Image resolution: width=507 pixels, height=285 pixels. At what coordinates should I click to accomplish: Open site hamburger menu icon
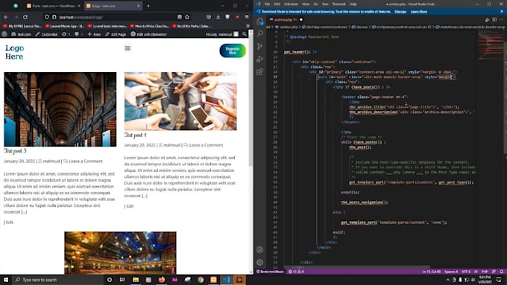click(x=127, y=48)
